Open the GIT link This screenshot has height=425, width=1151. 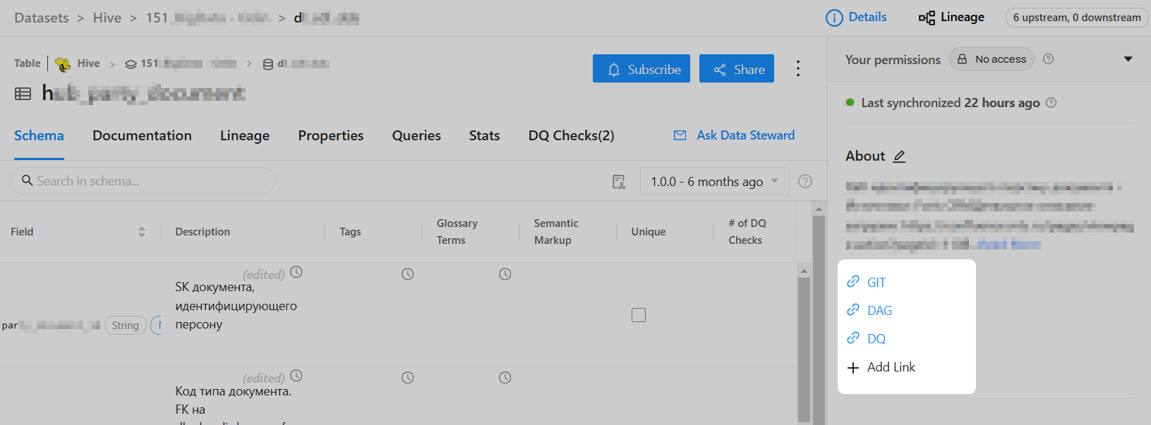(x=876, y=283)
